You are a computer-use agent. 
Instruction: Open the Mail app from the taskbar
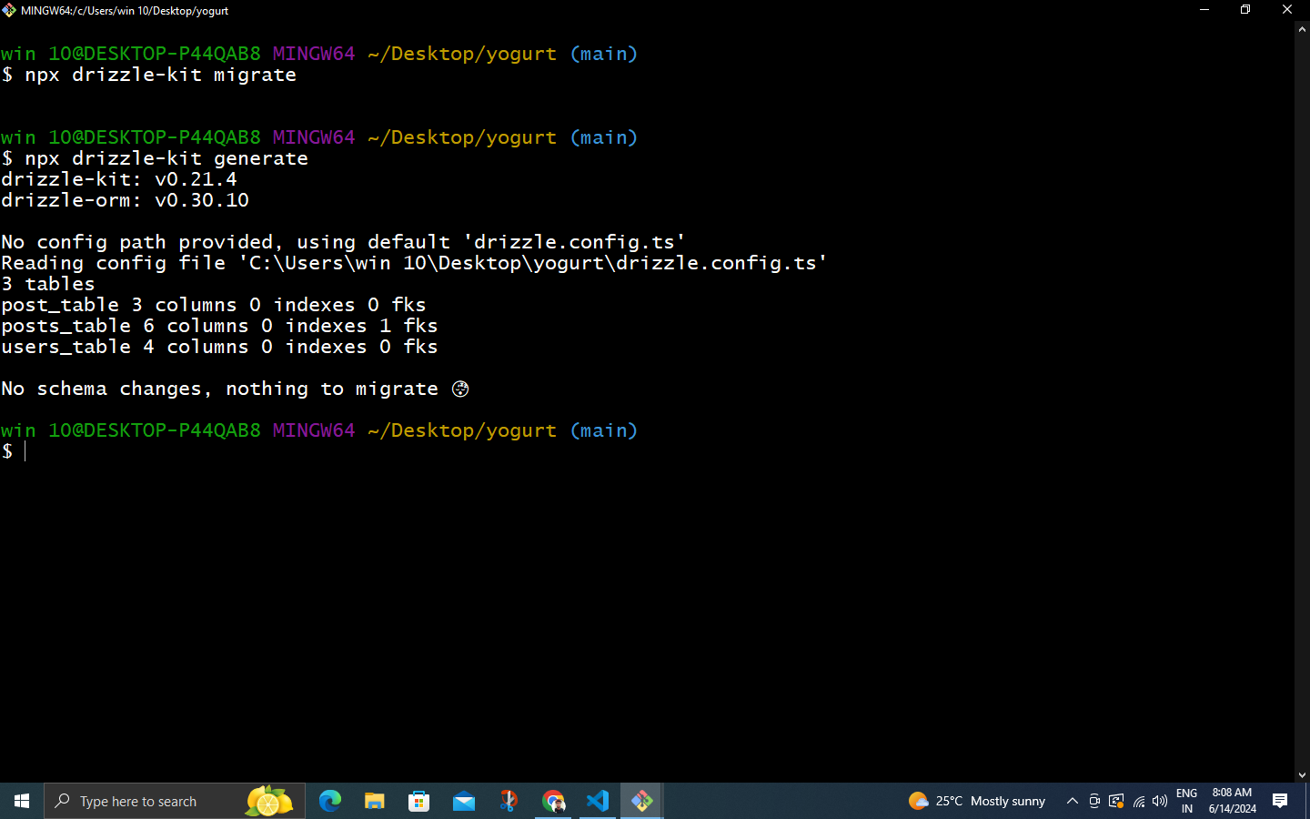464,801
